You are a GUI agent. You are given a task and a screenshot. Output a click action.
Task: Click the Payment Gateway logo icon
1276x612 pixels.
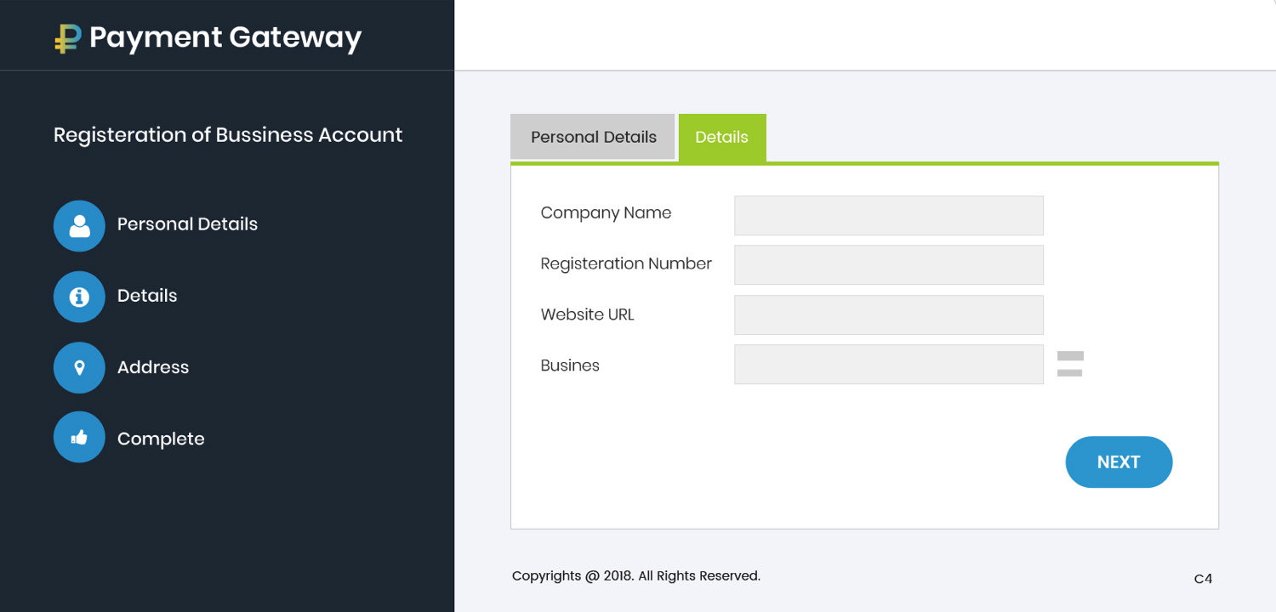[67, 38]
